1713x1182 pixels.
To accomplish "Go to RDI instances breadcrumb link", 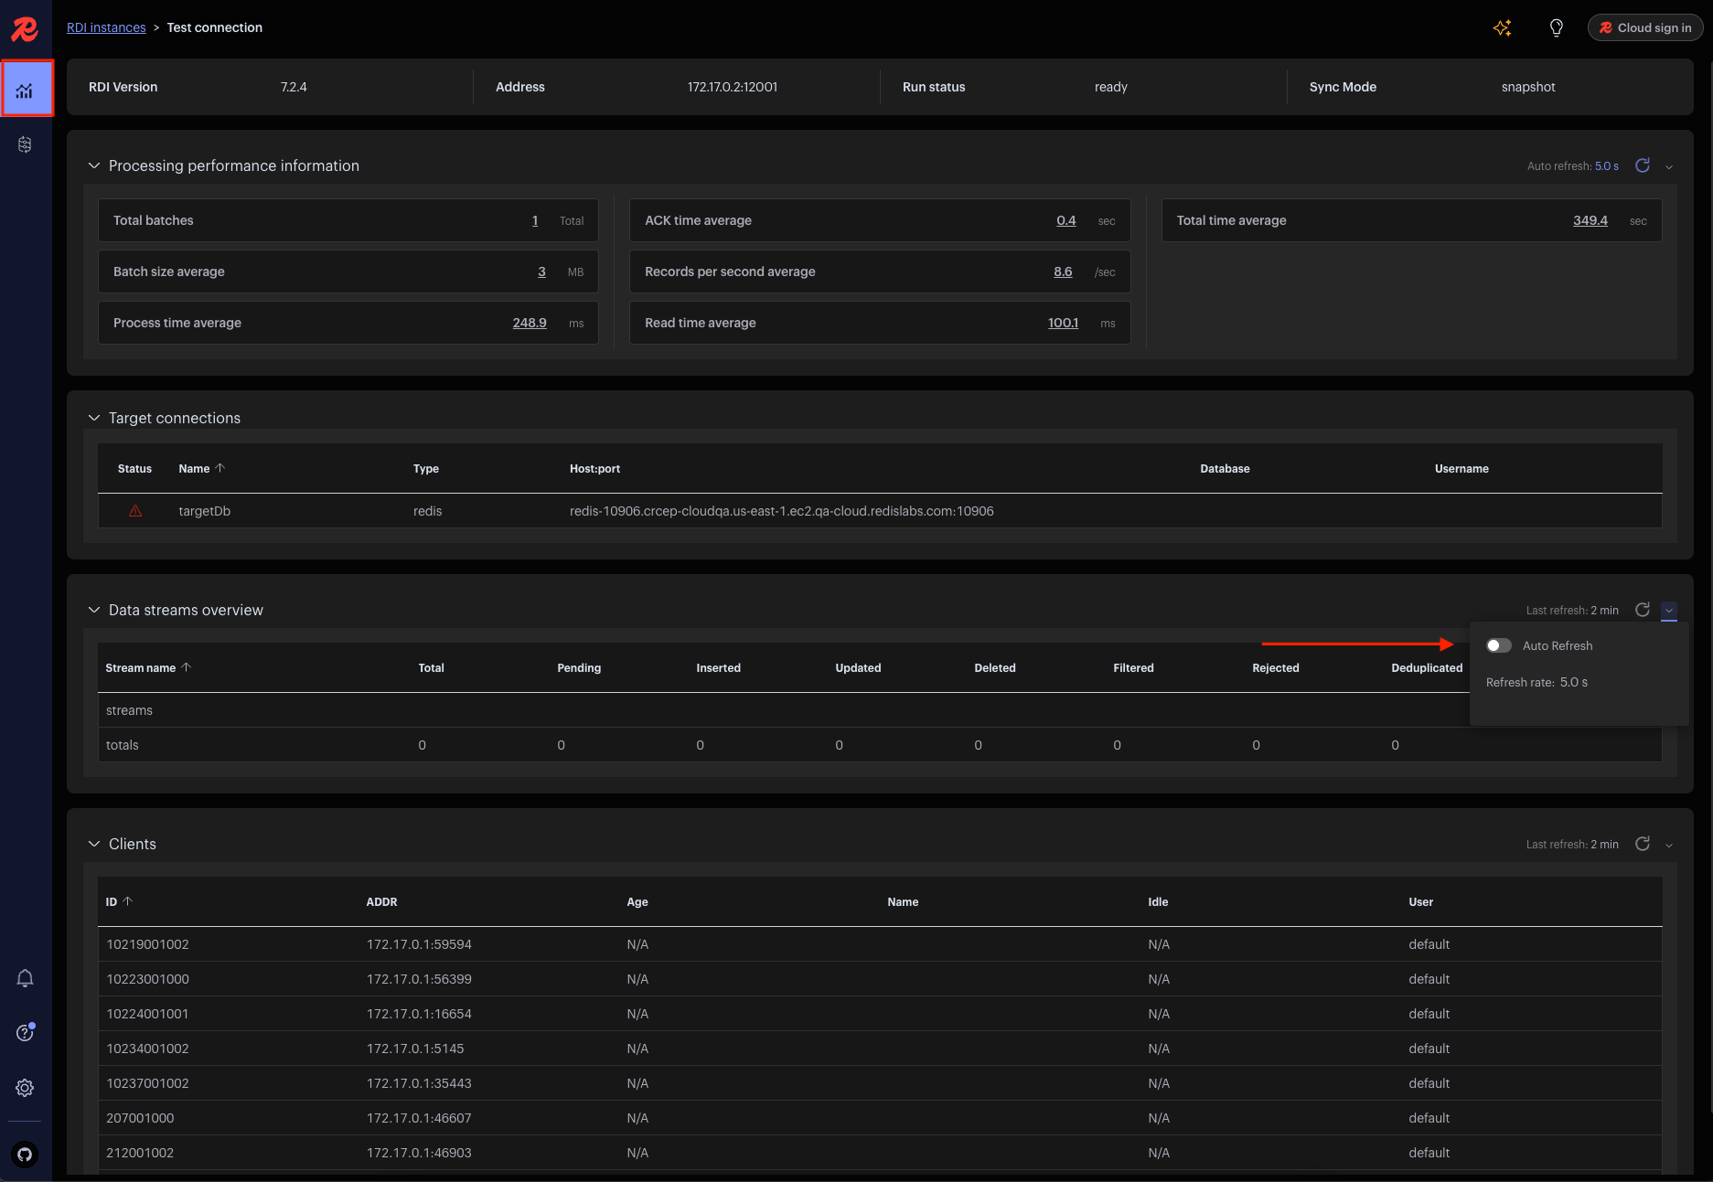I will tap(106, 27).
